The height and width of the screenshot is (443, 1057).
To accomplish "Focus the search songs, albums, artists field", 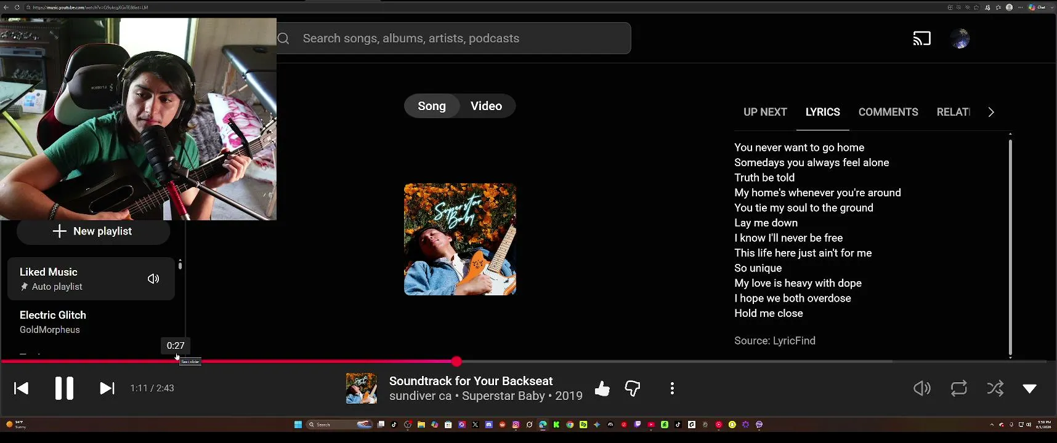I will click(454, 38).
